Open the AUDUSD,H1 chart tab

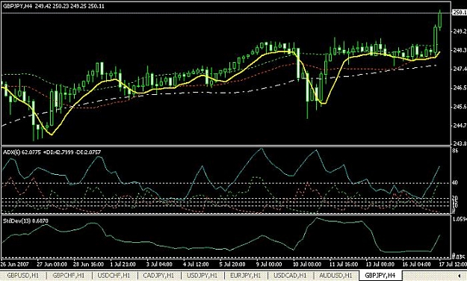(x=335, y=275)
